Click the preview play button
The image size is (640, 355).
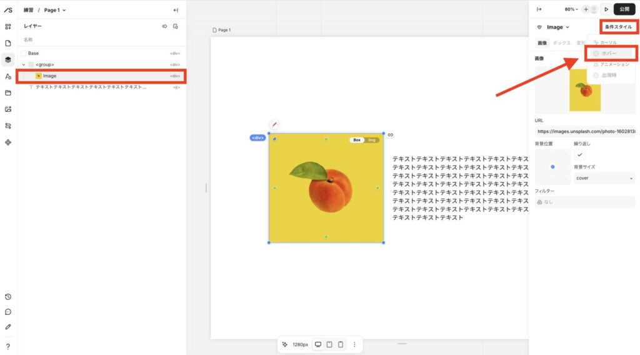pyautogui.click(x=605, y=9)
